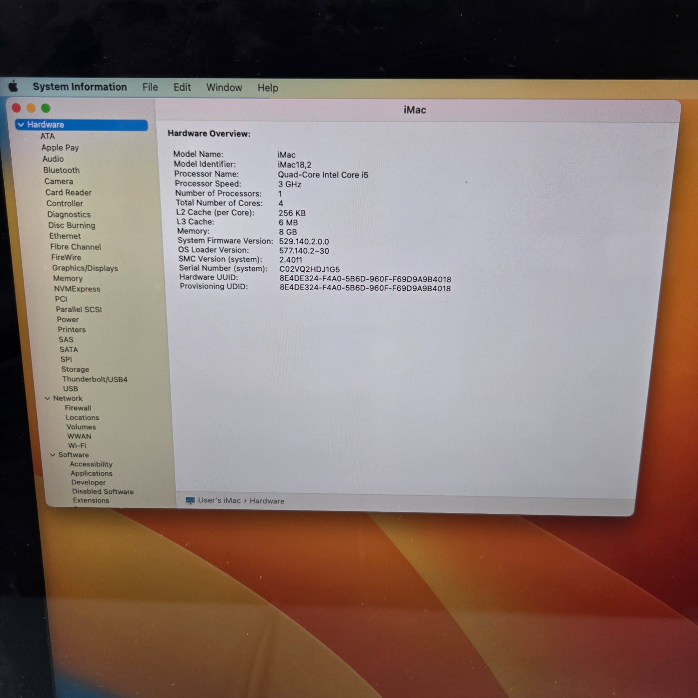Select FireWire in the sidebar
This screenshot has height=698, width=698.
pos(66,257)
